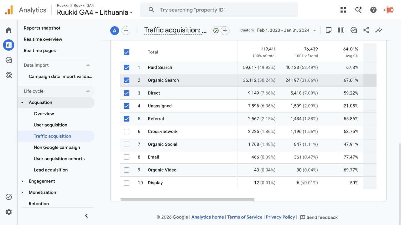Open the Help question mark icon
401x225 pixels.
tap(373, 10)
